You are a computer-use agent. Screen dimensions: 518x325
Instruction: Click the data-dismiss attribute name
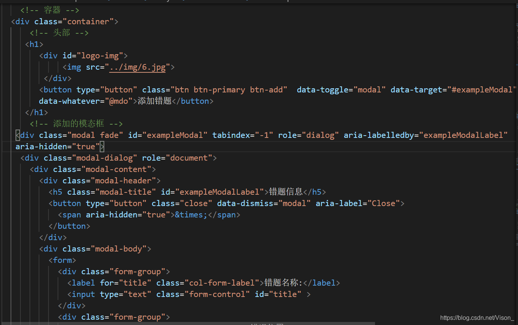[245, 203]
